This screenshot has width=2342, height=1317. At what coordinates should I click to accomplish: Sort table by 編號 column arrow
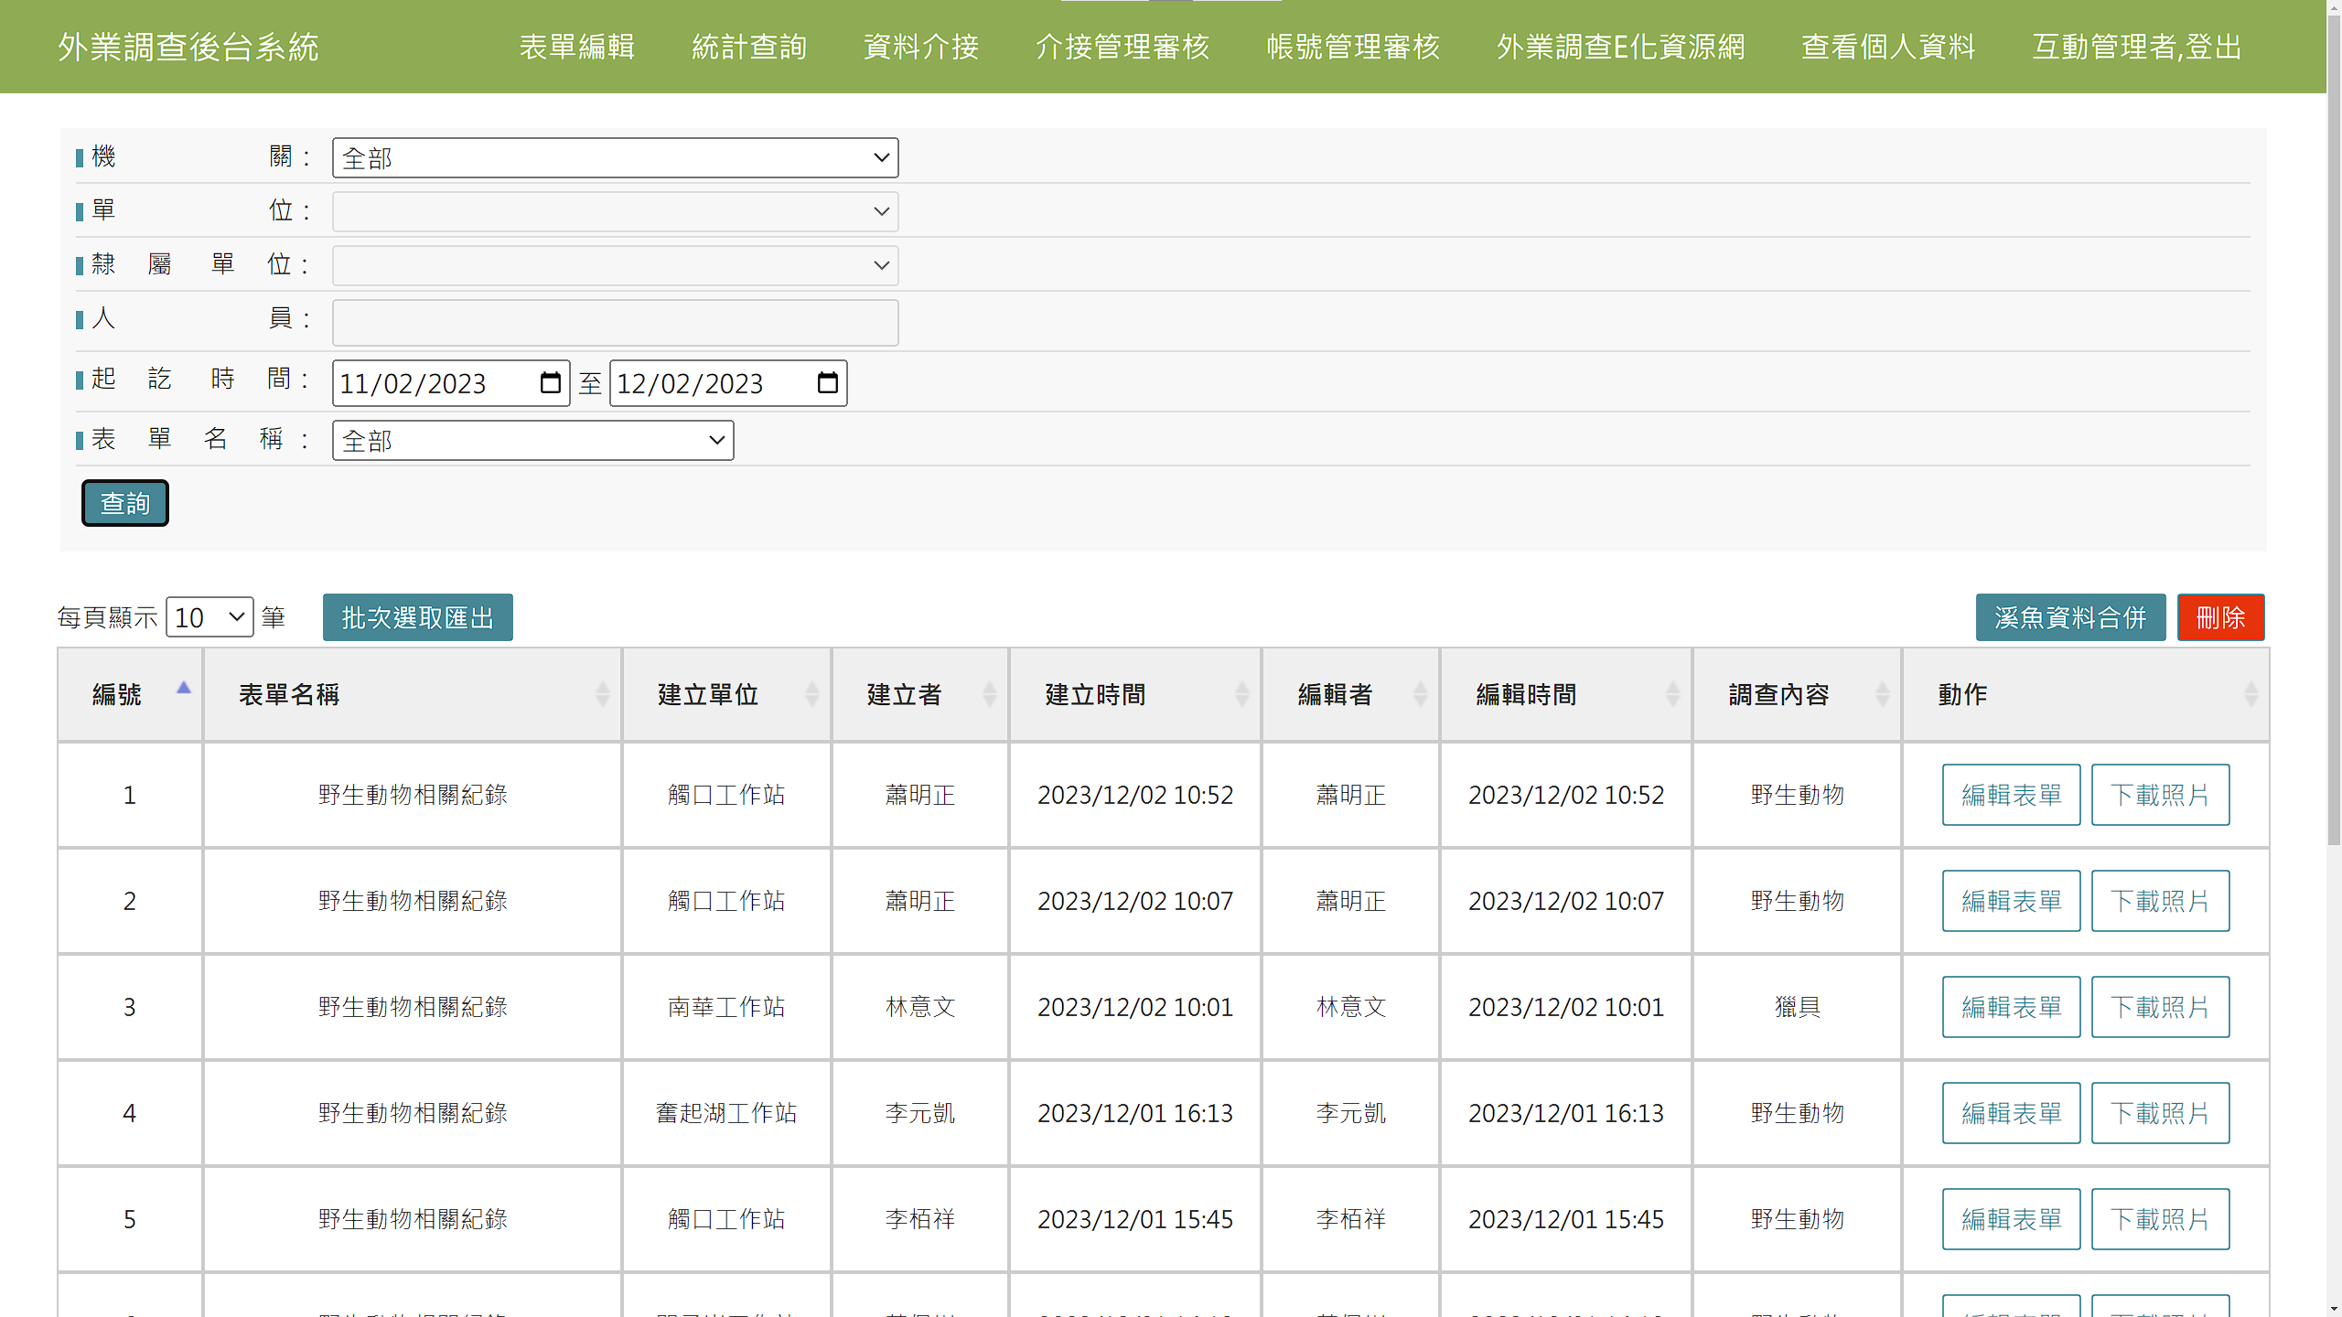(x=183, y=688)
